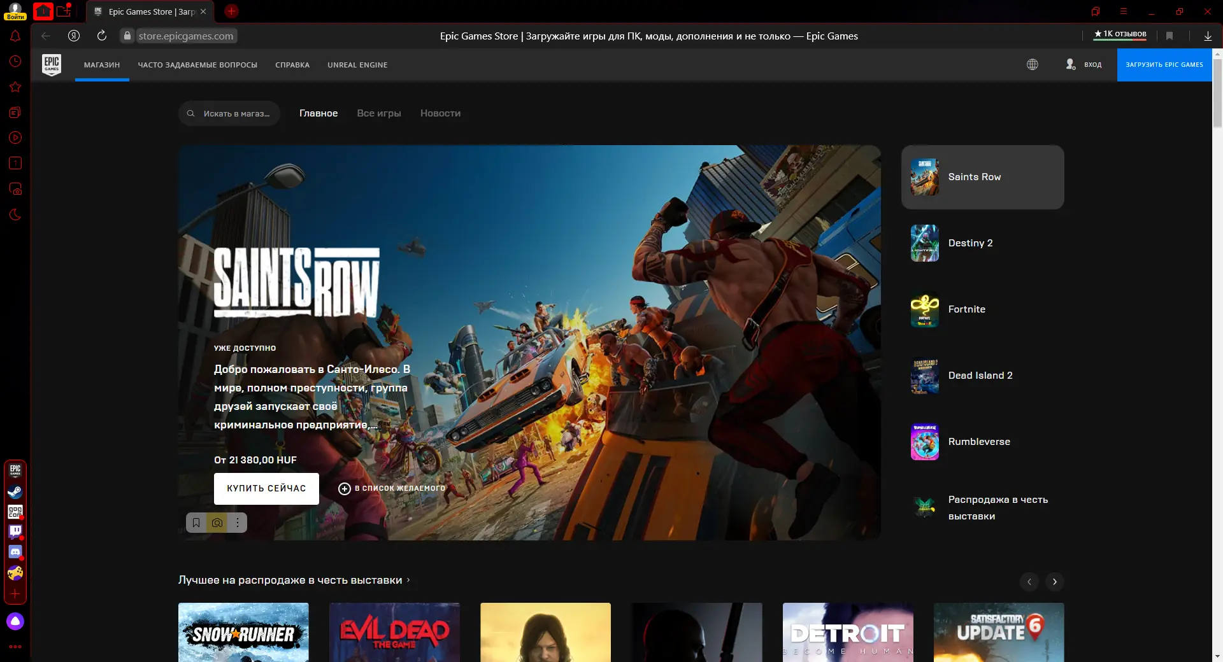The width and height of the screenshot is (1223, 662).
Task: Open the sidebar three-dots more options
Action: tap(15, 647)
